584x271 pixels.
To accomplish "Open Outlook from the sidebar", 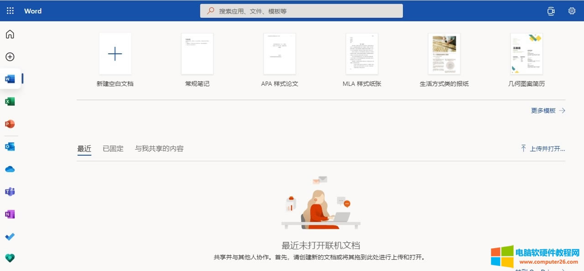I will [x=10, y=146].
